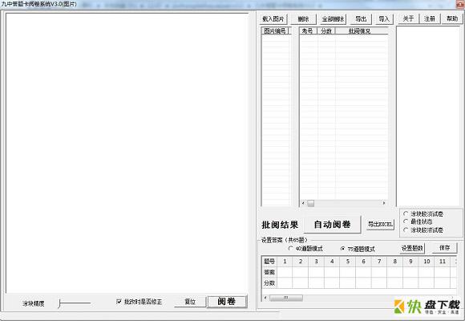Select the 40道题模式 radio button
The width and height of the screenshot is (465, 321).
290,249
